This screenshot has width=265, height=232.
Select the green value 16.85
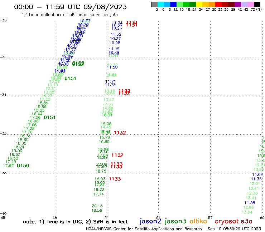[x=104, y=142]
